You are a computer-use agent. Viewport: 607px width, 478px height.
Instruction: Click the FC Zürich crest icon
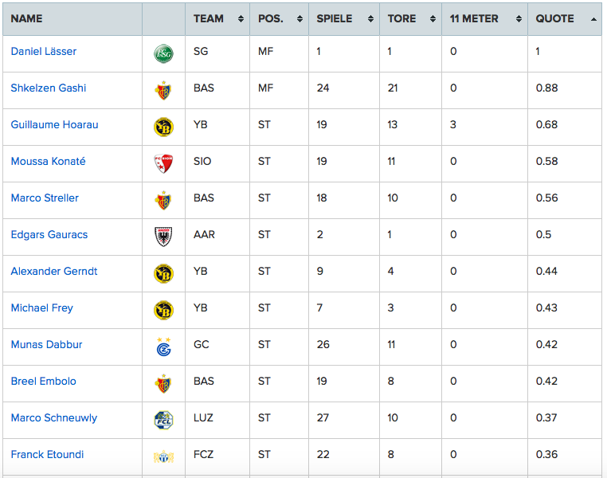(163, 457)
